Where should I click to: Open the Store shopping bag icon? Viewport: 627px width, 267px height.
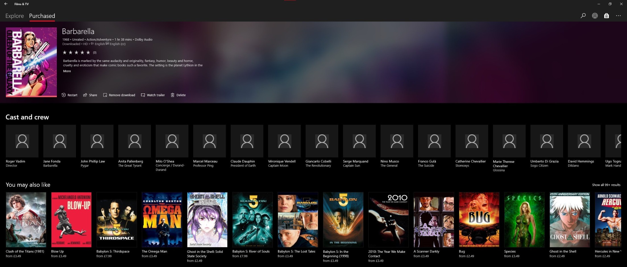(x=607, y=16)
